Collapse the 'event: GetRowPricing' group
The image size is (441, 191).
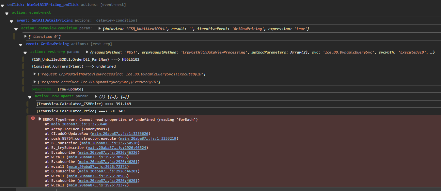(21, 45)
